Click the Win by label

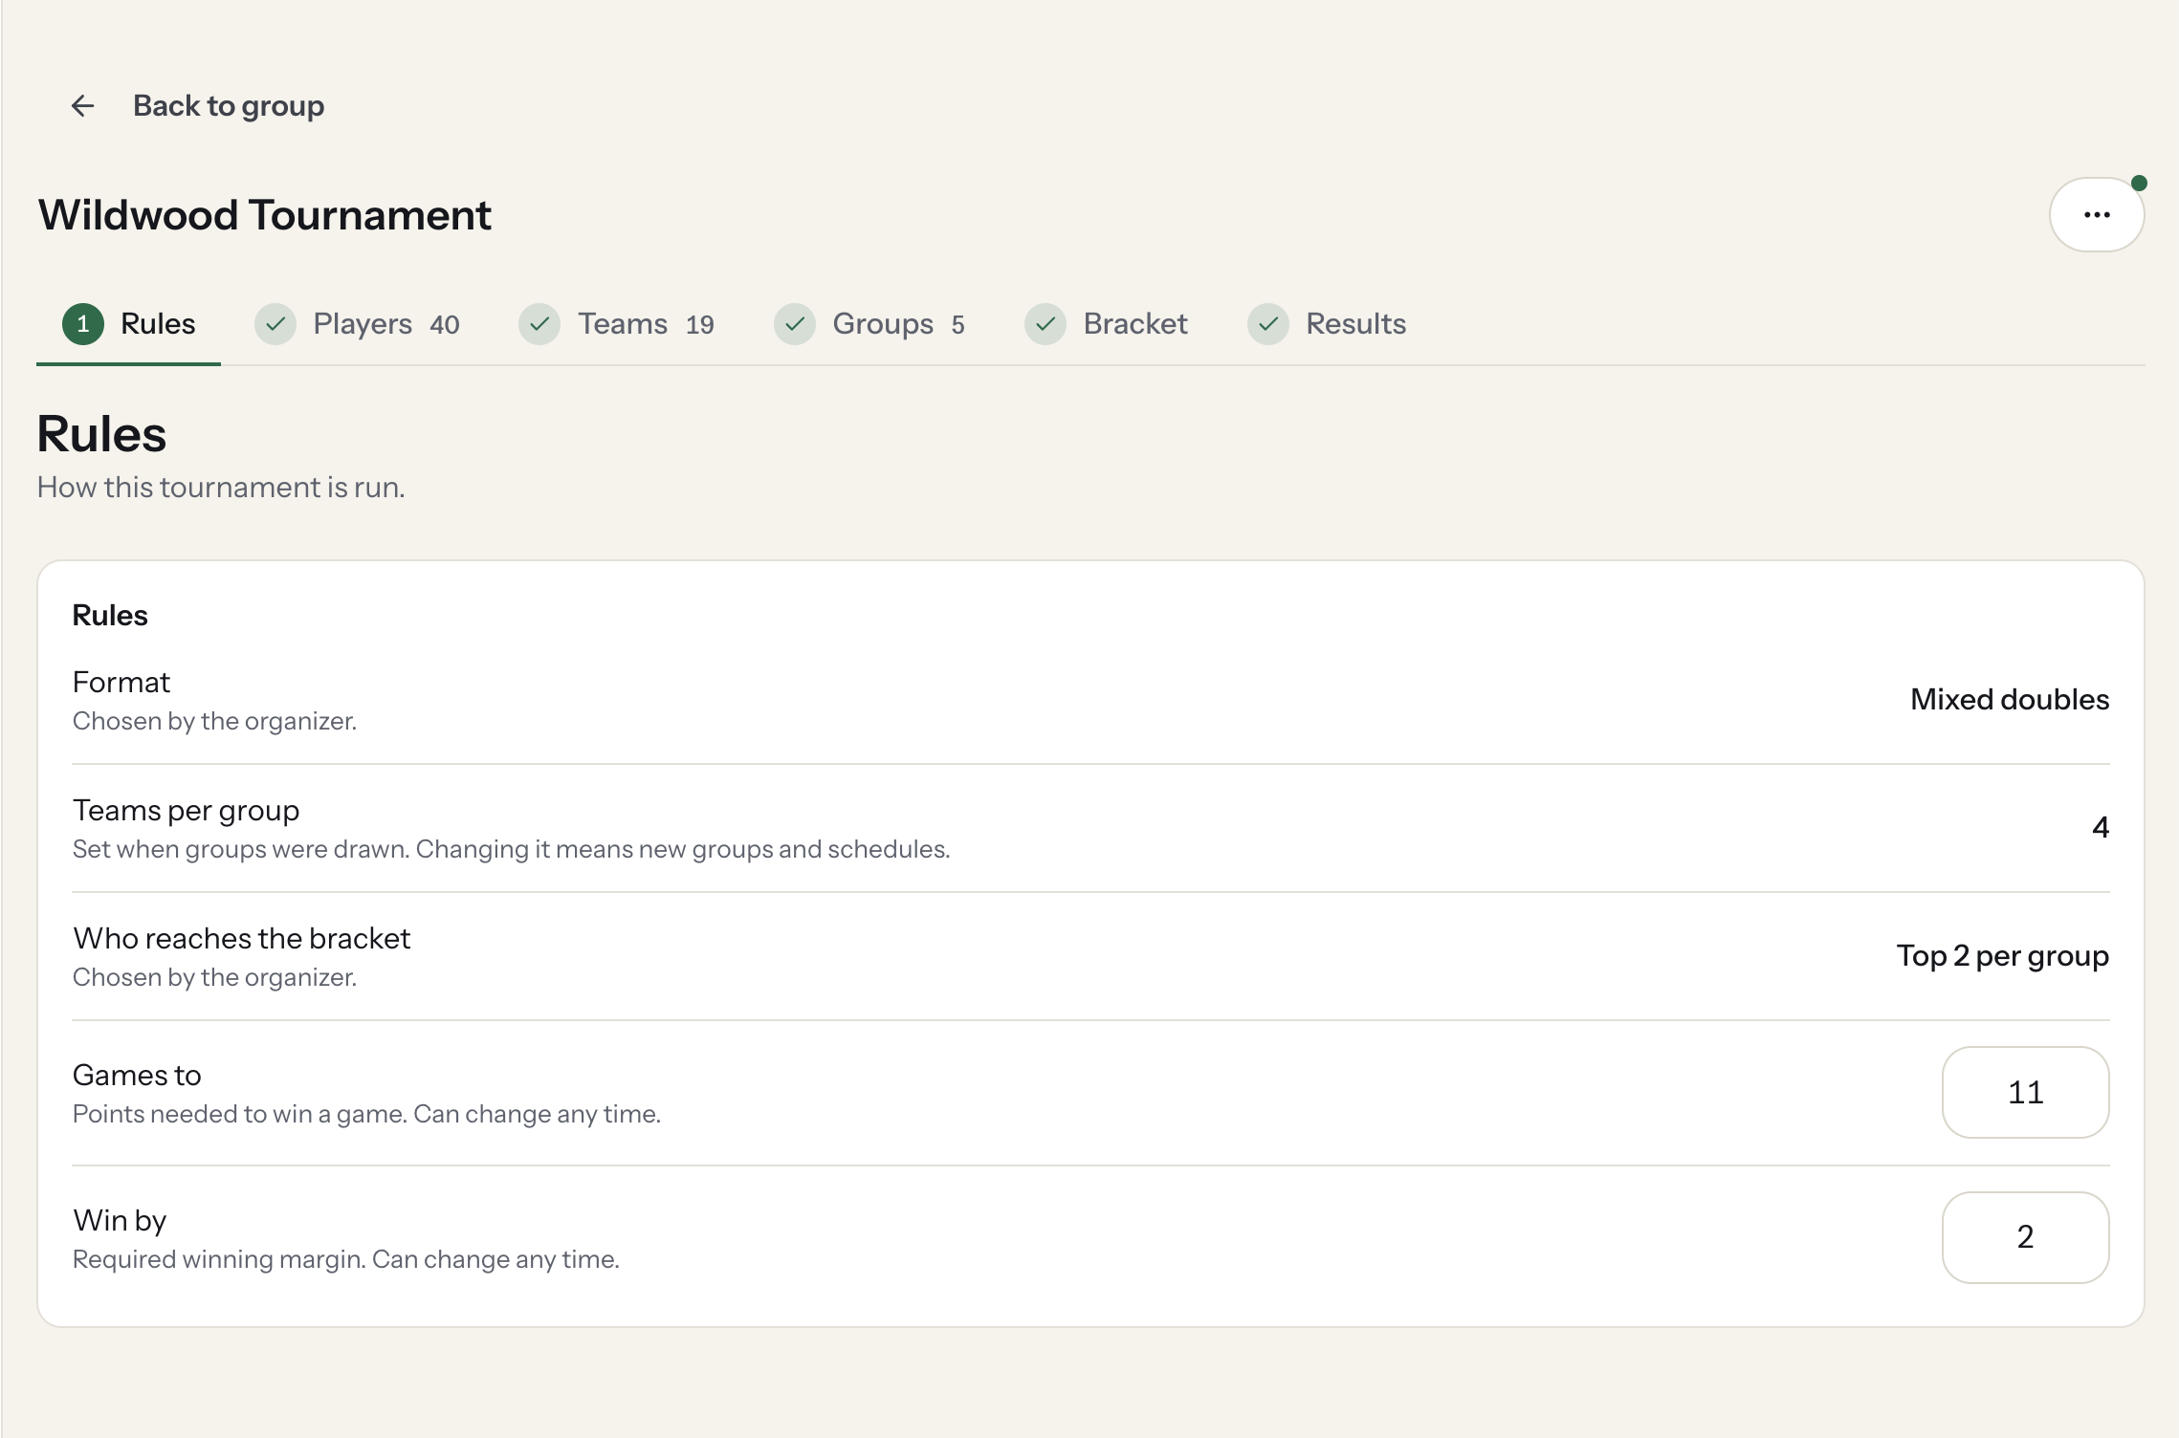pos(121,1221)
